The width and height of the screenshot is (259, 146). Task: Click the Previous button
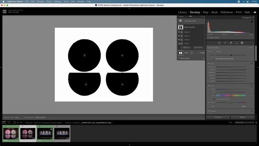pyautogui.click(x=218, y=117)
